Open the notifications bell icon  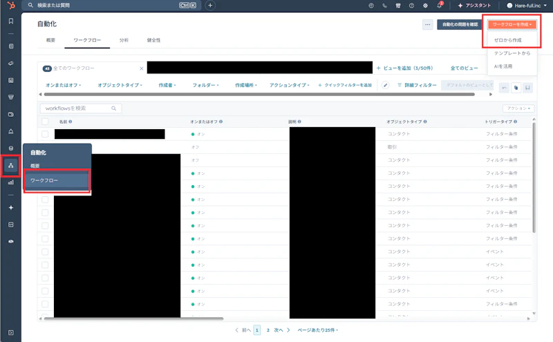click(440, 6)
